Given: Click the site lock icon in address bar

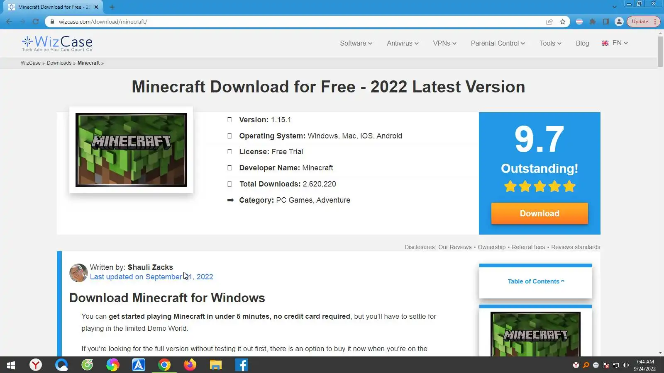Looking at the screenshot, I should (52, 22).
